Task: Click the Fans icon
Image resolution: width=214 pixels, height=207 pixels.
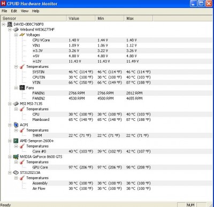Action: 22,88
